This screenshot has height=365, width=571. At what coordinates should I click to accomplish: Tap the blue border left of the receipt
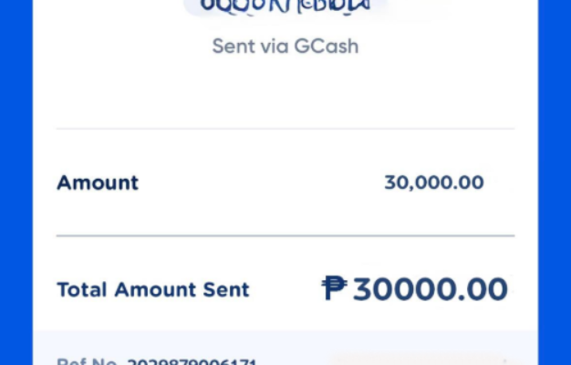pos(16,182)
